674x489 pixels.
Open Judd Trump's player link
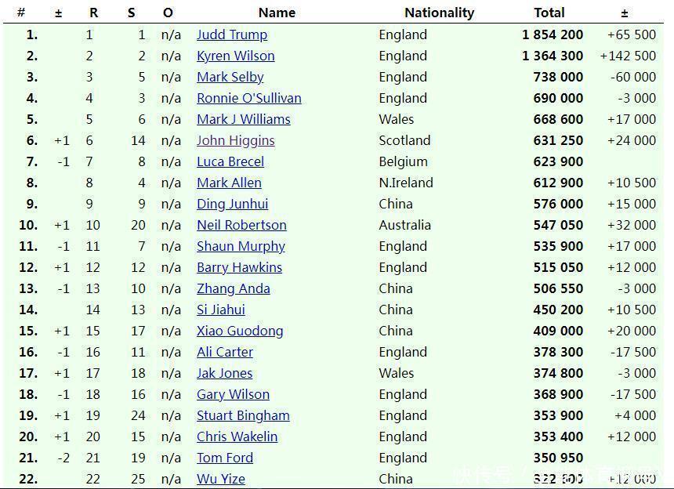pyautogui.click(x=232, y=34)
